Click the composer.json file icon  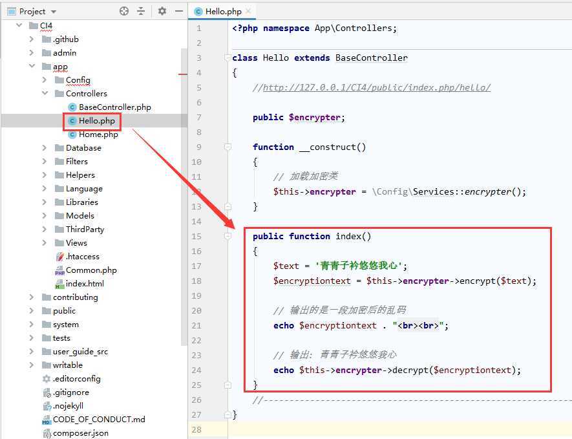(x=47, y=433)
